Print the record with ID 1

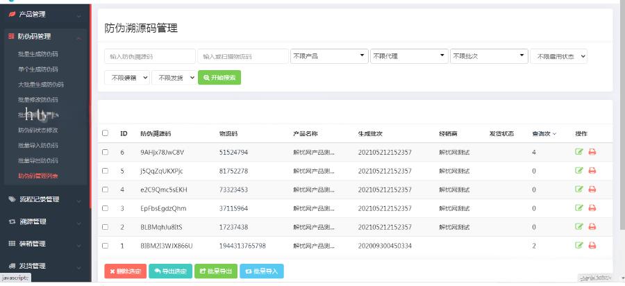pyautogui.click(x=592, y=245)
